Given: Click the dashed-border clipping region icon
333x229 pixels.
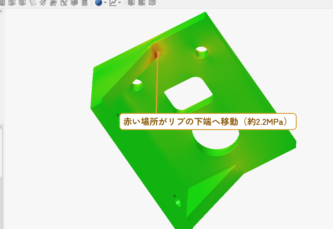Looking at the screenshot, I should tap(64, 2).
